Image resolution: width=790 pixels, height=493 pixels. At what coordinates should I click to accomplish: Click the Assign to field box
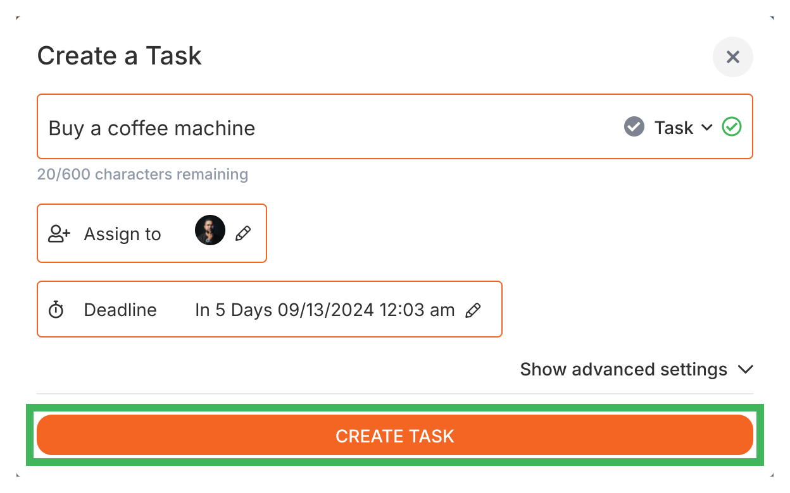point(152,233)
